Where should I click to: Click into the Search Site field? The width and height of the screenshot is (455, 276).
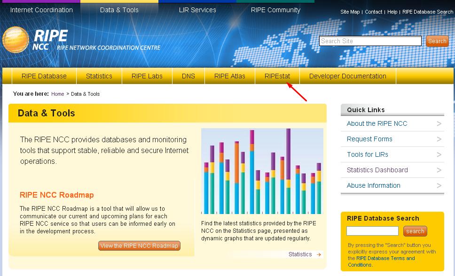coord(370,41)
